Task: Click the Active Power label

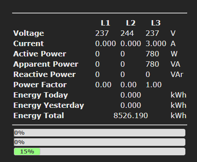Action: coord(40,54)
